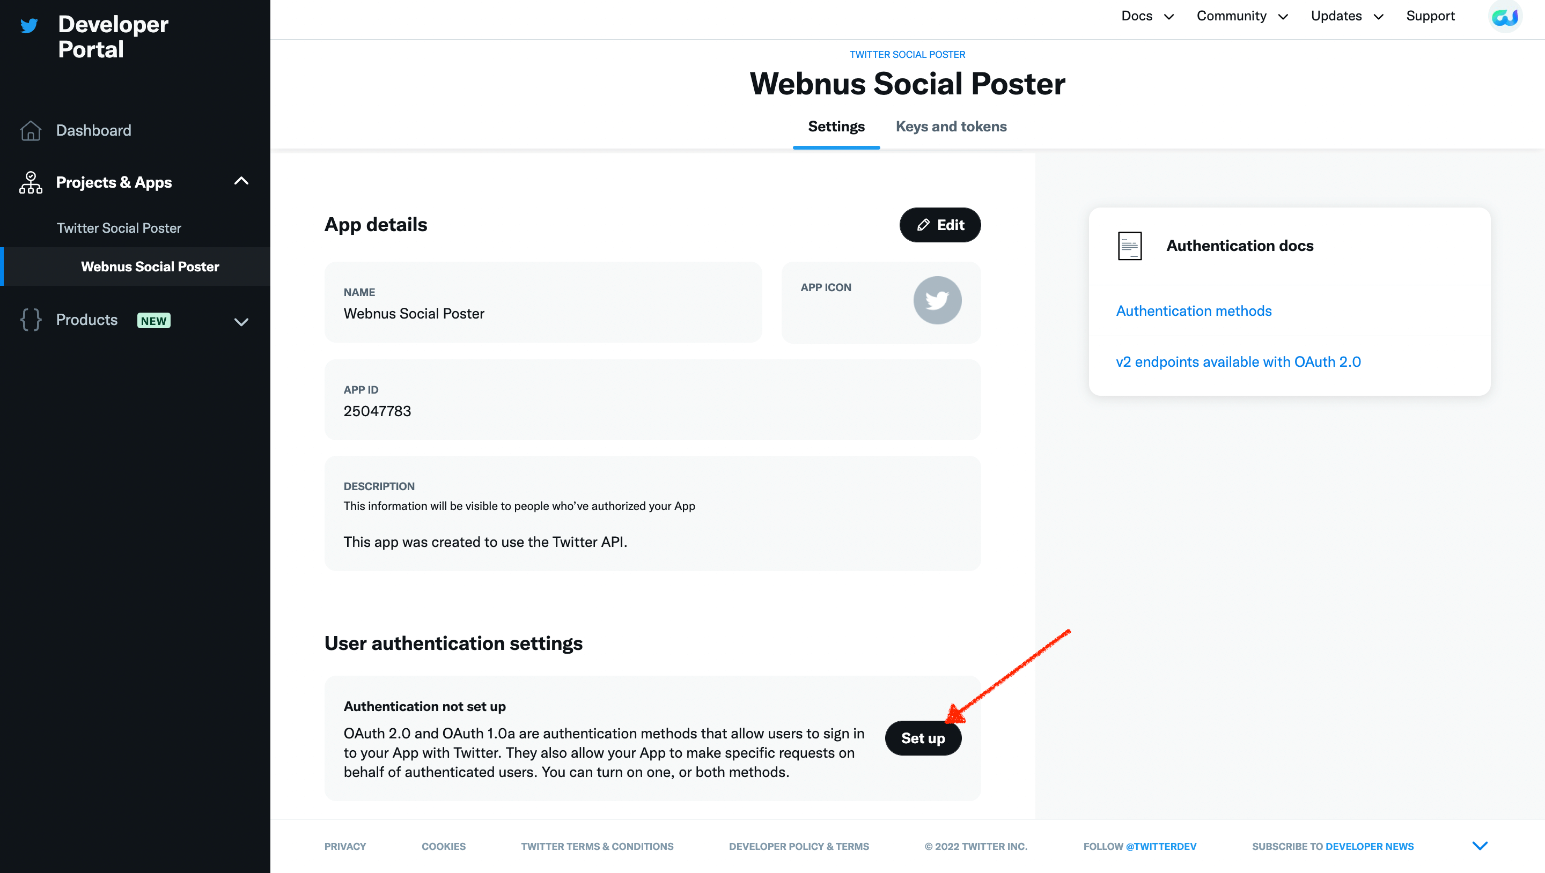This screenshot has height=873, width=1545.
Task: Switch to the Keys and tokens tab
Action: click(x=951, y=127)
